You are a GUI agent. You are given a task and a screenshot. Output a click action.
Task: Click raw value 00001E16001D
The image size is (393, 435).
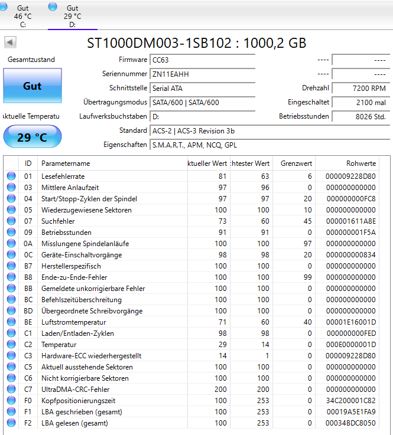350,322
